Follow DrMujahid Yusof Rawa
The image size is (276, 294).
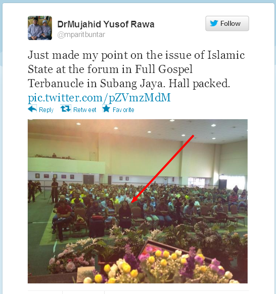[227, 23]
